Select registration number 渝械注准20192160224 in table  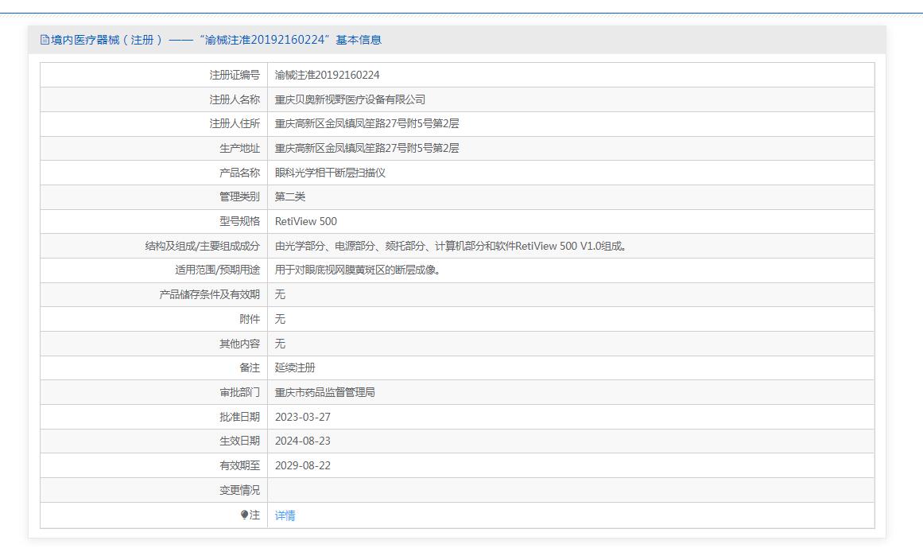[328, 75]
